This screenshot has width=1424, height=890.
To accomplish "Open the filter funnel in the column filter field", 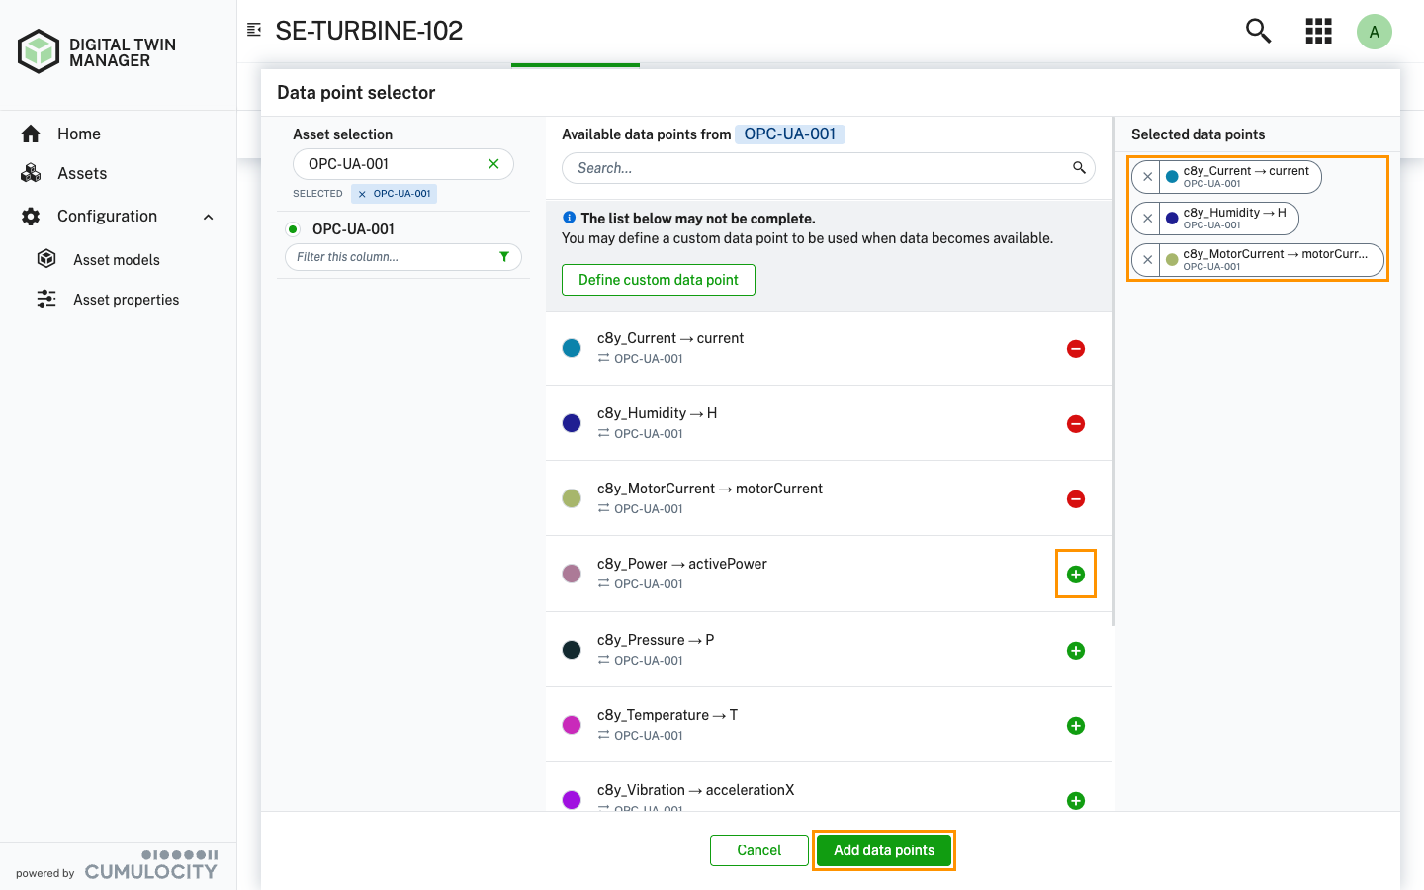I will (504, 256).
